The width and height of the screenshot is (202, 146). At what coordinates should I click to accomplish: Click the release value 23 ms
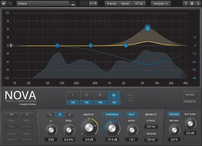coord(151,139)
